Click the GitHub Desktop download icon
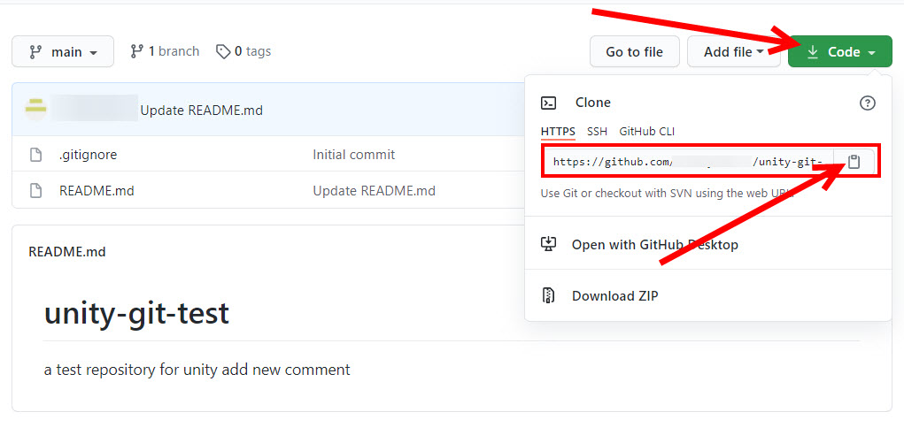The width and height of the screenshot is (904, 435). click(548, 244)
